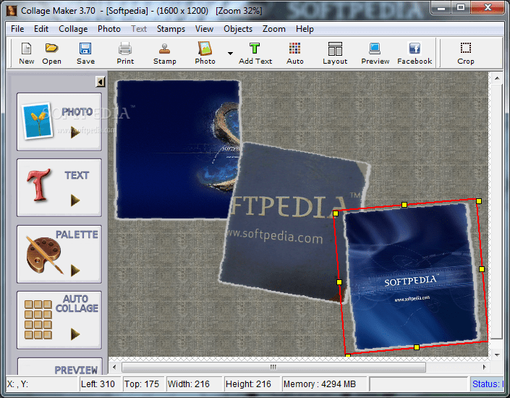
Task: Click the right-middle yellow selection handle
Action: click(482, 269)
